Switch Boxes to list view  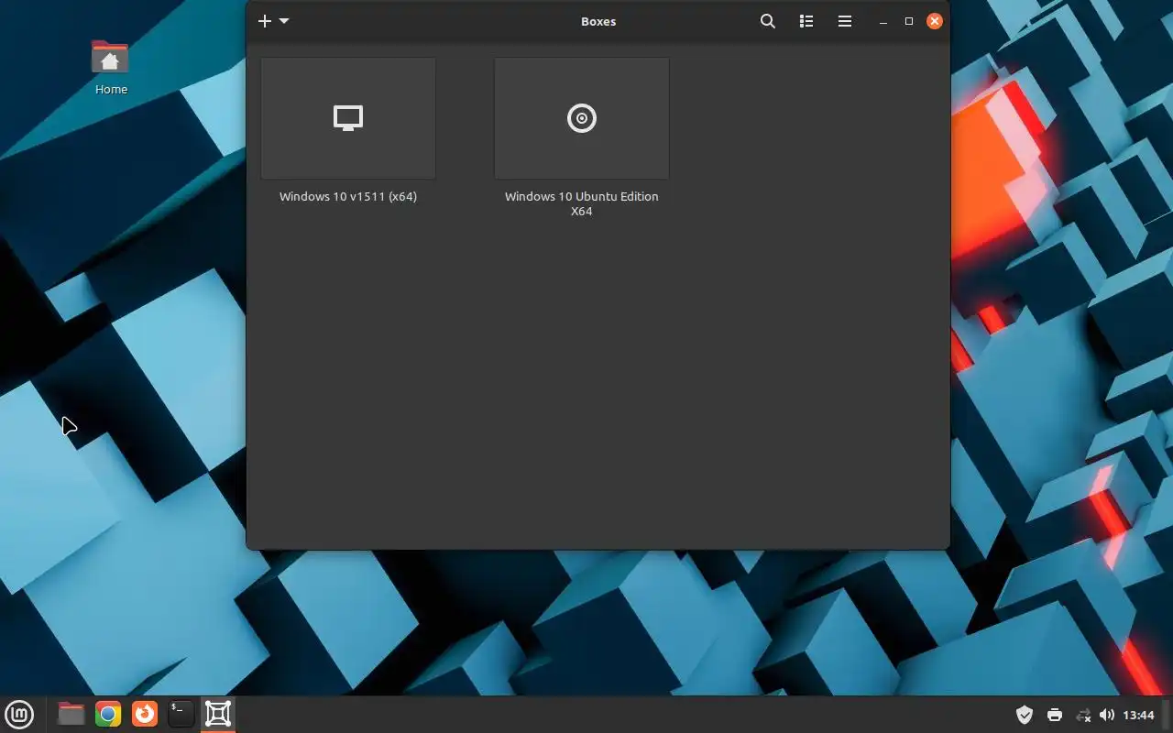(x=806, y=21)
